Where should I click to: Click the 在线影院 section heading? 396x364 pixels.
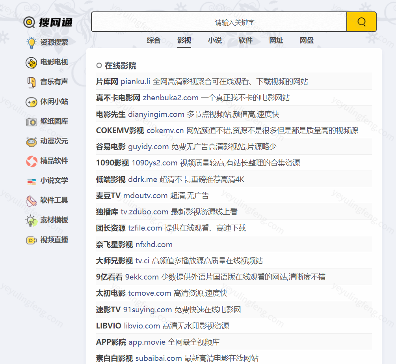[x=121, y=66]
